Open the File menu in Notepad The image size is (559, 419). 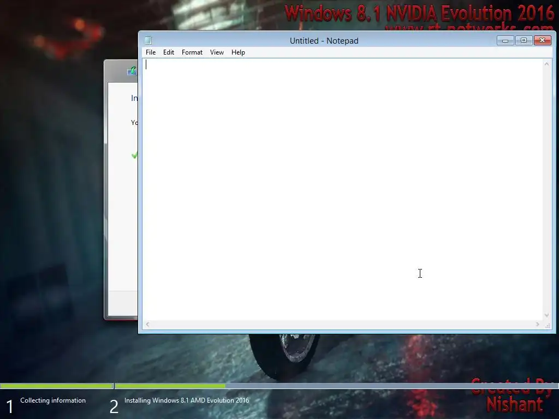151,52
